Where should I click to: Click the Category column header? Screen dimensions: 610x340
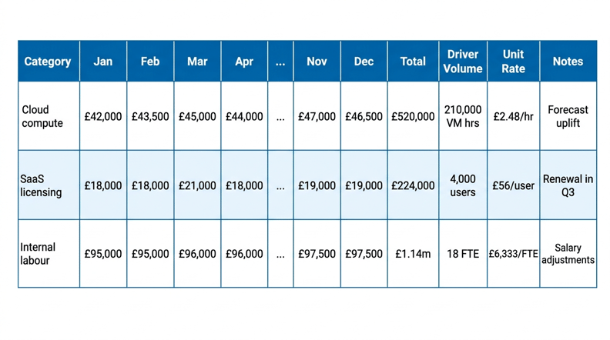point(48,62)
